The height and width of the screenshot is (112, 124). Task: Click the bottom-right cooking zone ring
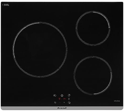tap(93, 75)
